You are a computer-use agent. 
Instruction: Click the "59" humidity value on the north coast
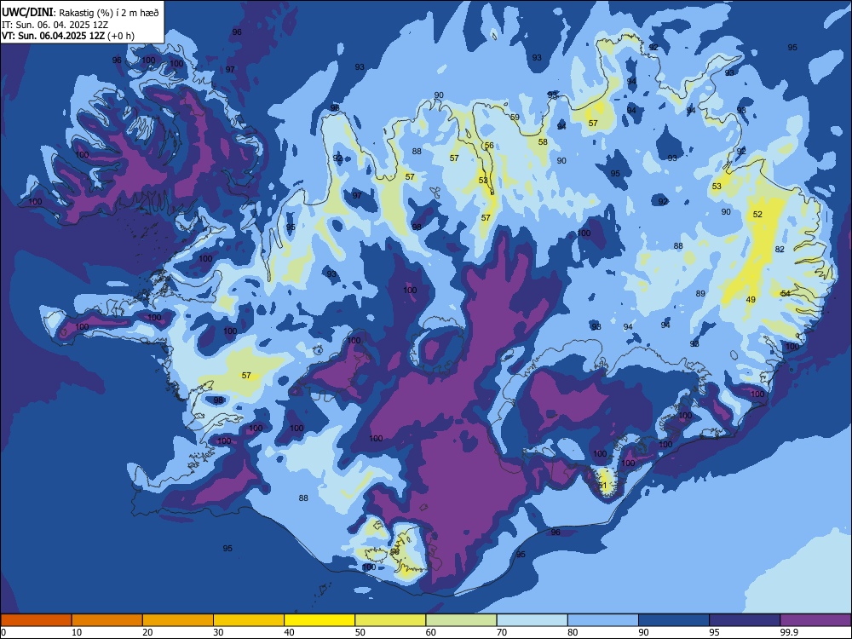point(515,118)
